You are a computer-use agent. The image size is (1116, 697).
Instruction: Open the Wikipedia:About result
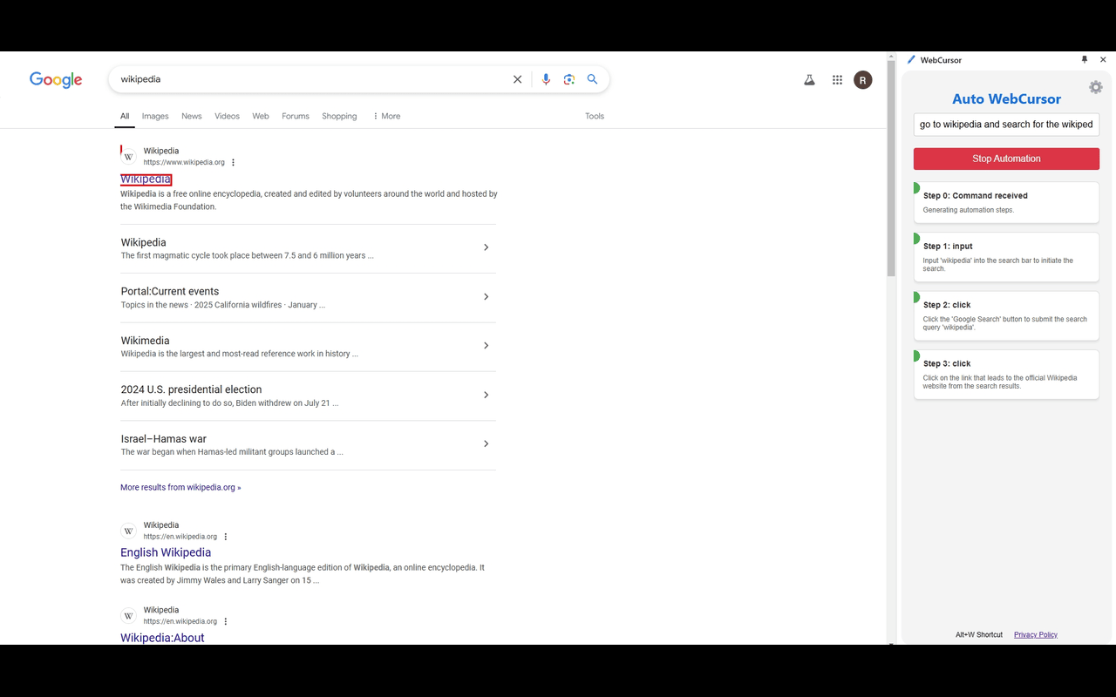click(162, 638)
